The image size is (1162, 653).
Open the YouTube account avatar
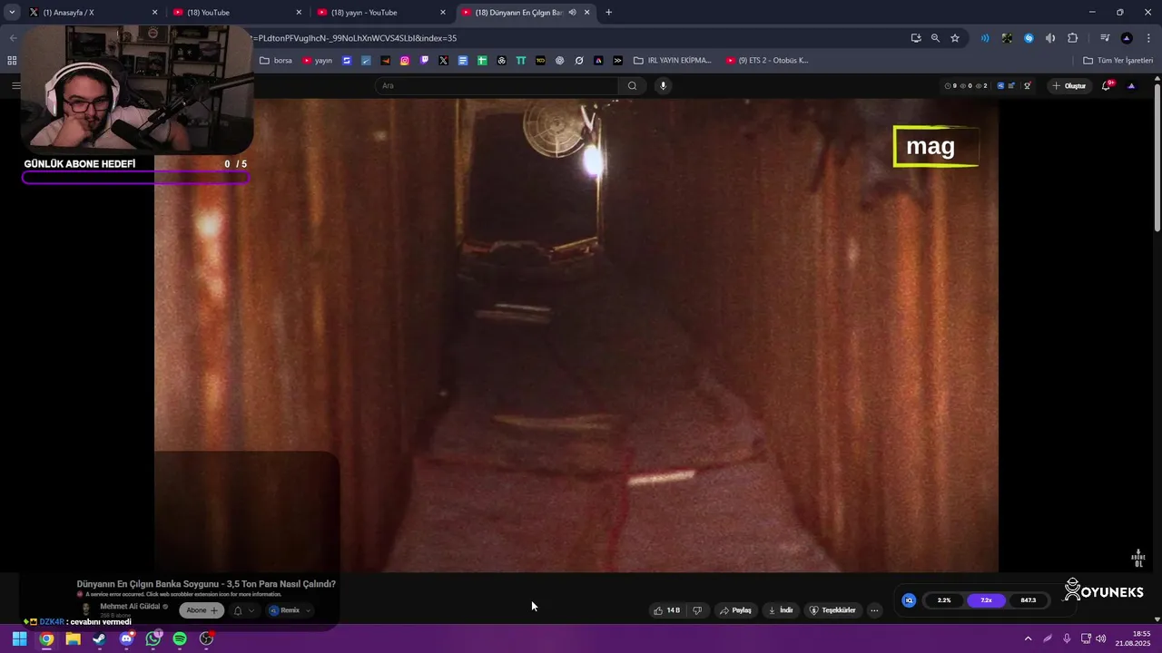coord(1131,86)
